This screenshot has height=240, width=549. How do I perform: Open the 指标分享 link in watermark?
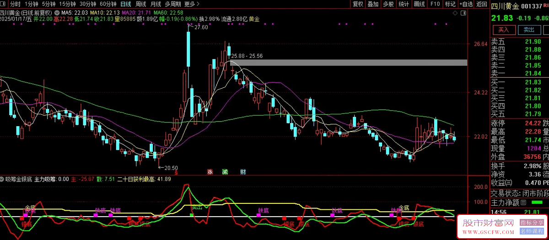tap(532, 223)
